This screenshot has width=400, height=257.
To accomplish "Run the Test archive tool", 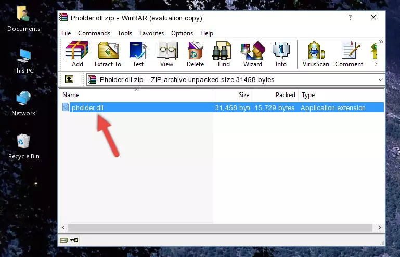I will pyautogui.click(x=138, y=54).
